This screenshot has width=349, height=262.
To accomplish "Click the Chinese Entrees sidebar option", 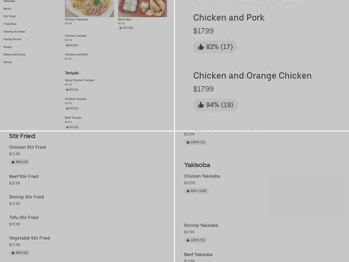I will coord(14,31).
